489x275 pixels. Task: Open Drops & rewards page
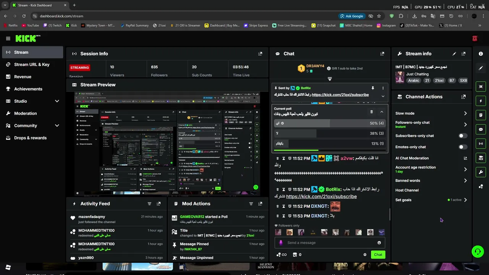click(x=32, y=138)
